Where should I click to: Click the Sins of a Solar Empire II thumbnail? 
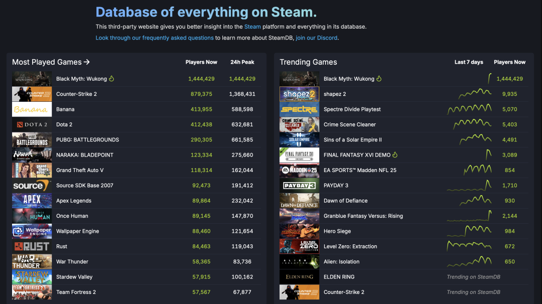tap(299, 139)
